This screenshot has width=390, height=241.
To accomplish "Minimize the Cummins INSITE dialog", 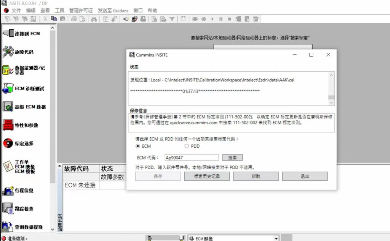I will (x=295, y=55).
